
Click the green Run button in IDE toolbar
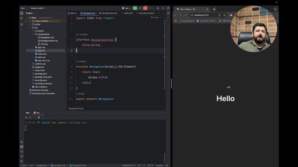point(135,8)
